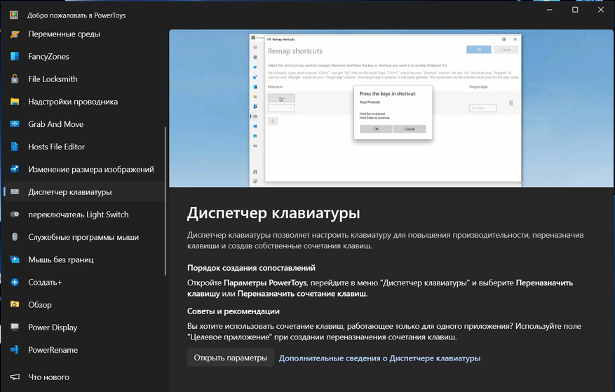Click the Советы и рекомендации subheading

pos(234,311)
